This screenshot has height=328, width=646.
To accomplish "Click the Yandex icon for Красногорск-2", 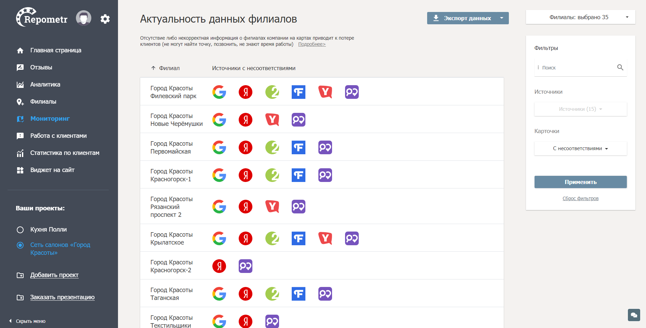I will (219, 266).
